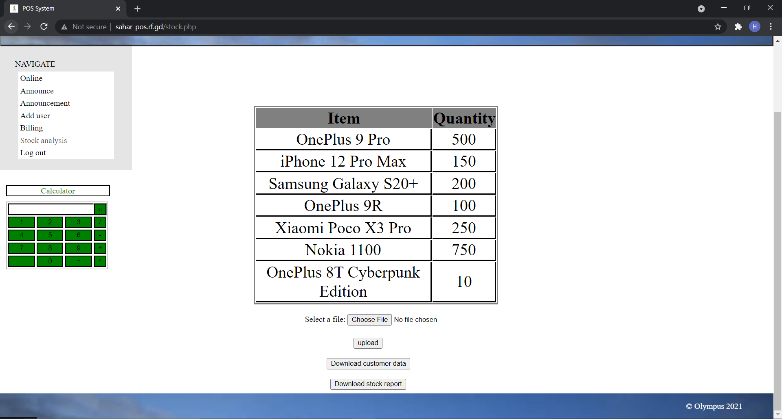Tap the calculator plus key
The width and height of the screenshot is (782, 419).
[100, 248]
